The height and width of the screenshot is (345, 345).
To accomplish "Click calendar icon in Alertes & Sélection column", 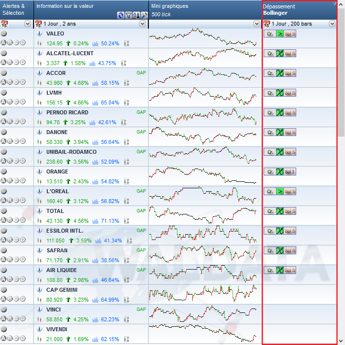I will (x=4, y=24).
